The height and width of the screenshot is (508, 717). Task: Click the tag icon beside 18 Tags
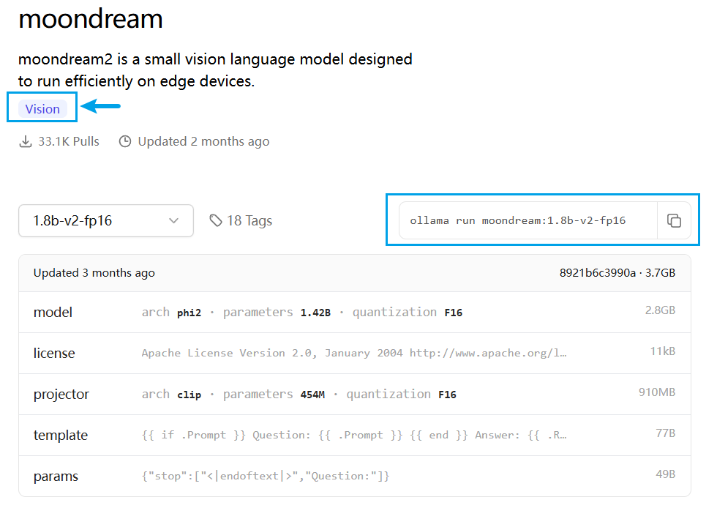point(215,220)
